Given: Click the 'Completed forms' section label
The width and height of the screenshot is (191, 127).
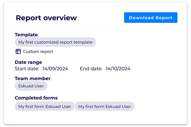Looking at the screenshot, I should coord(36,98).
